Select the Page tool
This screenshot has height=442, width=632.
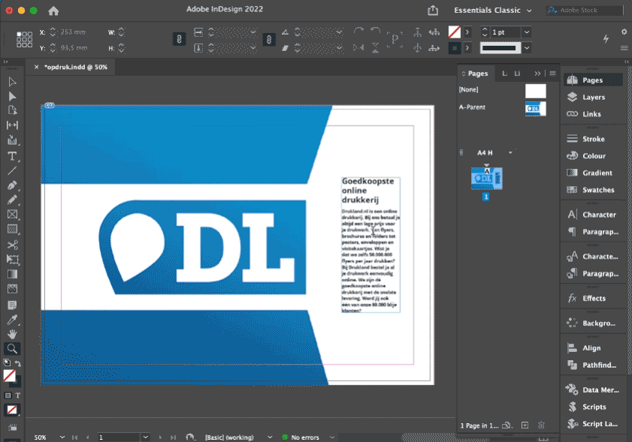coord(12,110)
